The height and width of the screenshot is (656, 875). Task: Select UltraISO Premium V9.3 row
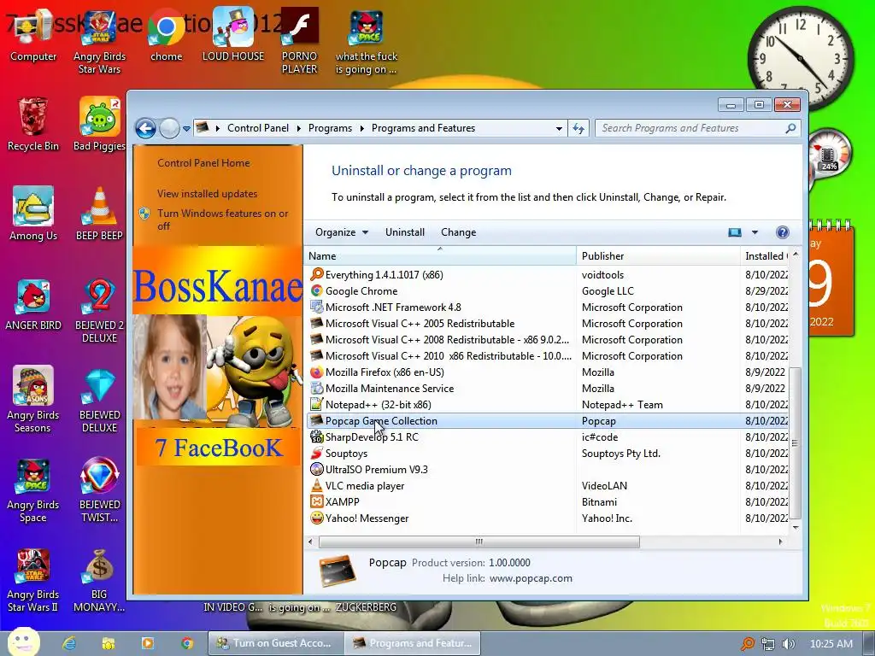pyautogui.click(x=548, y=470)
